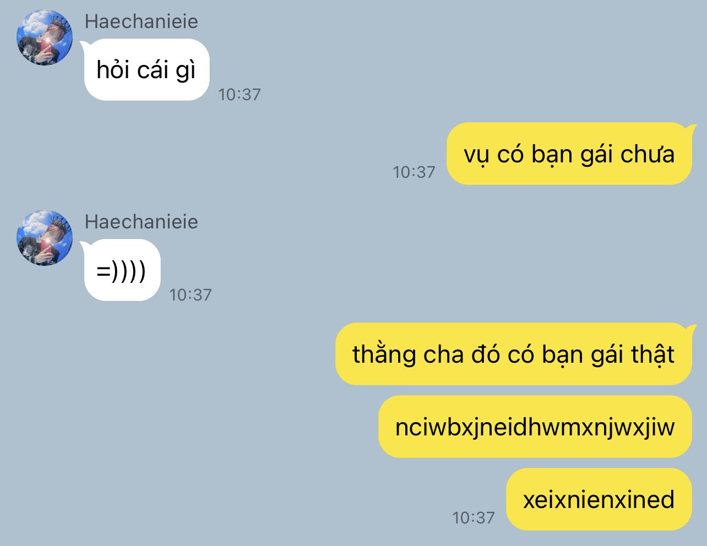Click the 10:37 timestamp next to "=))))"
The width and height of the screenshot is (707, 546).
[191, 295]
